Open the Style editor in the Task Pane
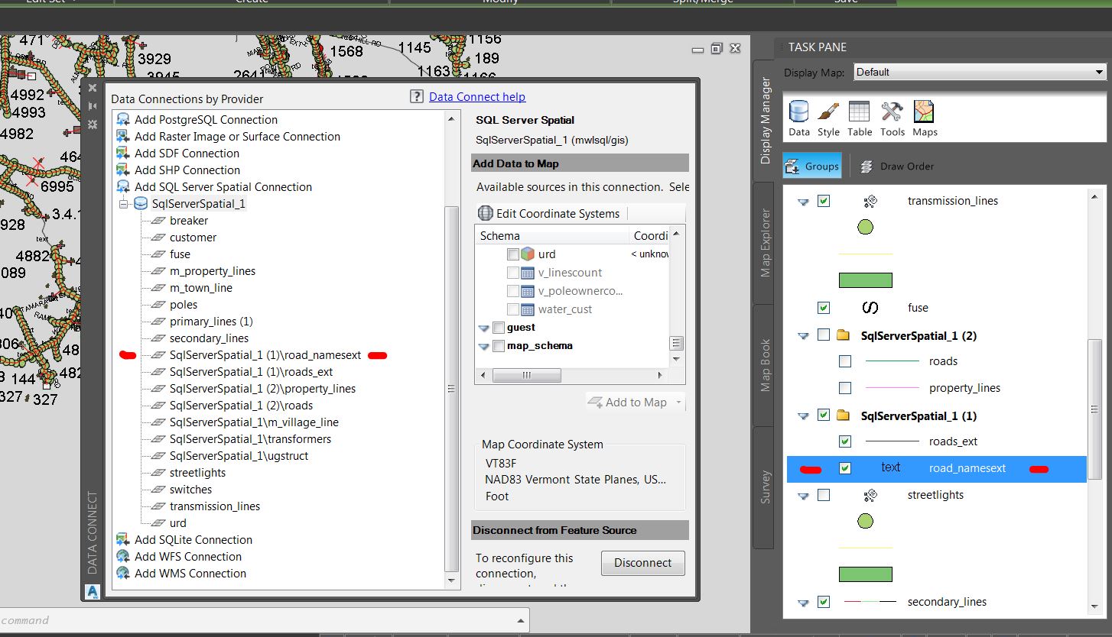This screenshot has height=637, width=1112. click(x=830, y=113)
